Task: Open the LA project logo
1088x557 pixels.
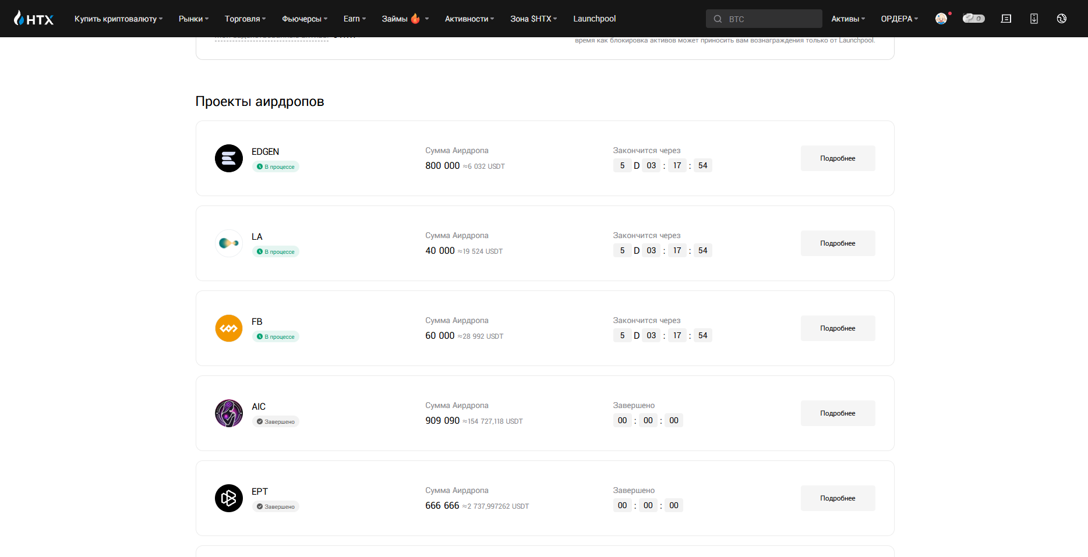Action: (x=229, y=243)
